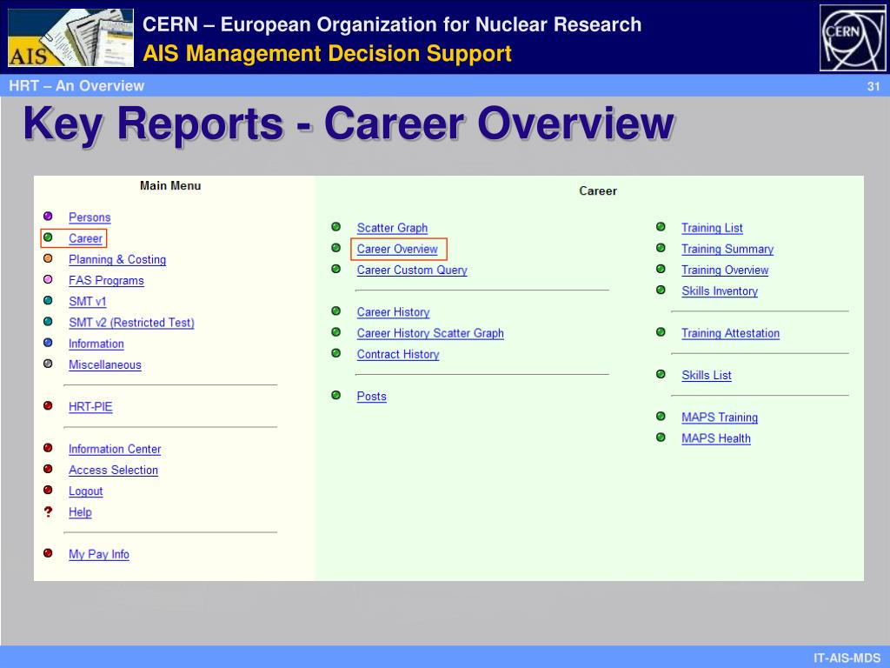Open SMT v2 (Restricted Test) link
Viewport: 890px width, 668px height.
click(132, 322)
